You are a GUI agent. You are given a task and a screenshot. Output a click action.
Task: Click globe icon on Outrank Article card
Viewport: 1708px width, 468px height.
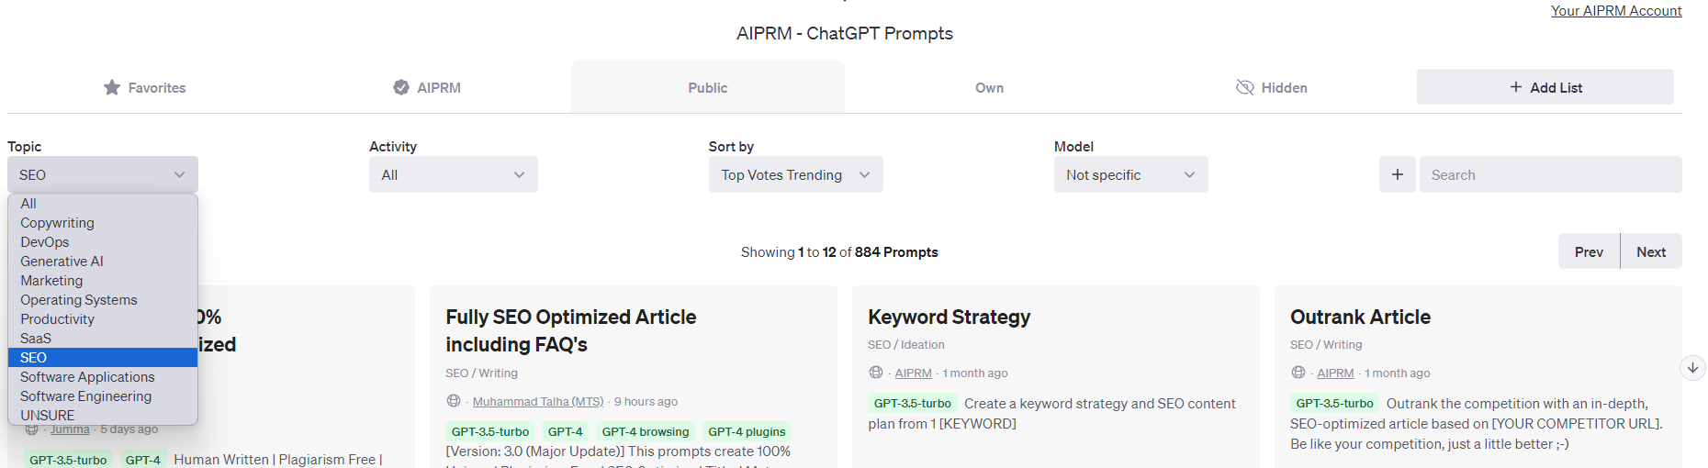1298,373
